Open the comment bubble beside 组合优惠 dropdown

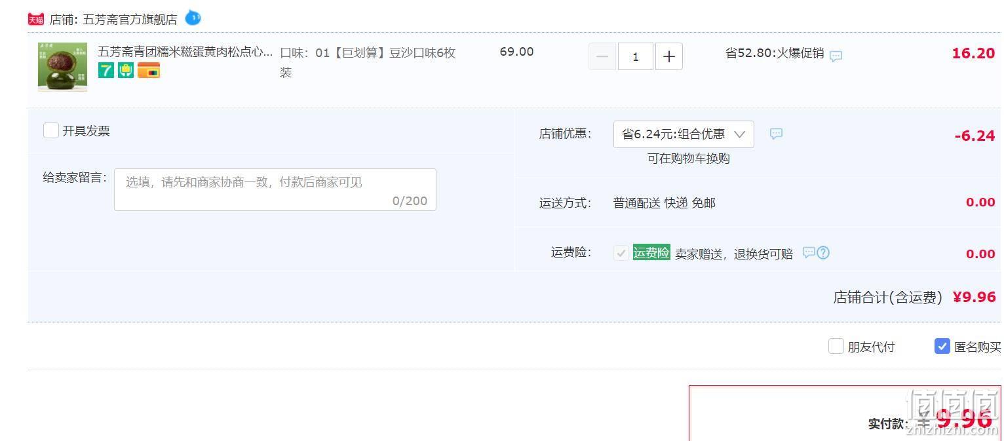[x=776, y=134]
